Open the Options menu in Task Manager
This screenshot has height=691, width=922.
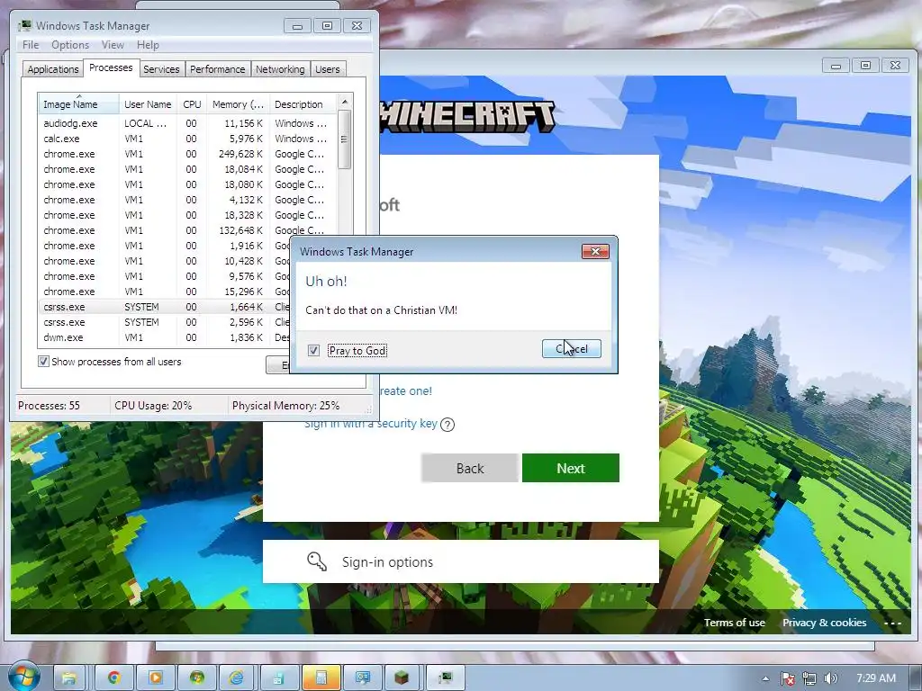point(70,45)
